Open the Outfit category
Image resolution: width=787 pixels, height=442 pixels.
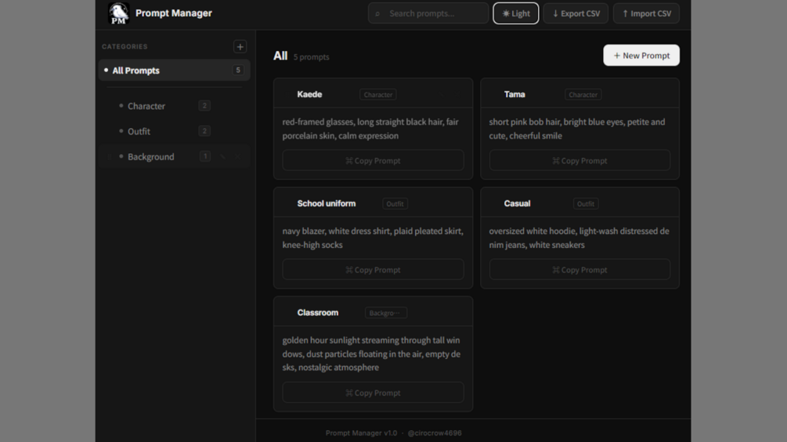tap(174, 131)
